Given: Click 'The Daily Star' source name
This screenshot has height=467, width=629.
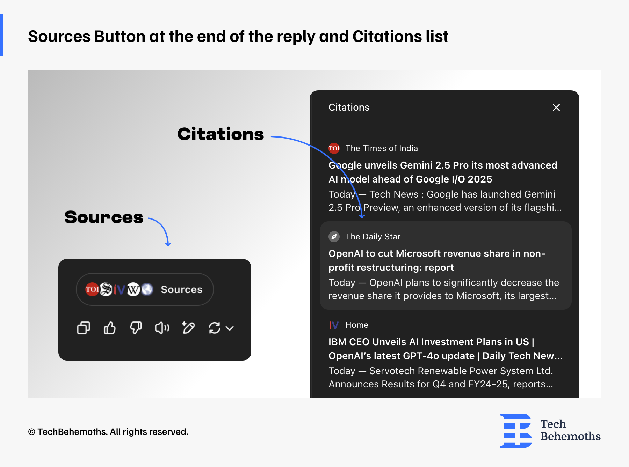Looking at the screenshot, I should pos(373,237).
